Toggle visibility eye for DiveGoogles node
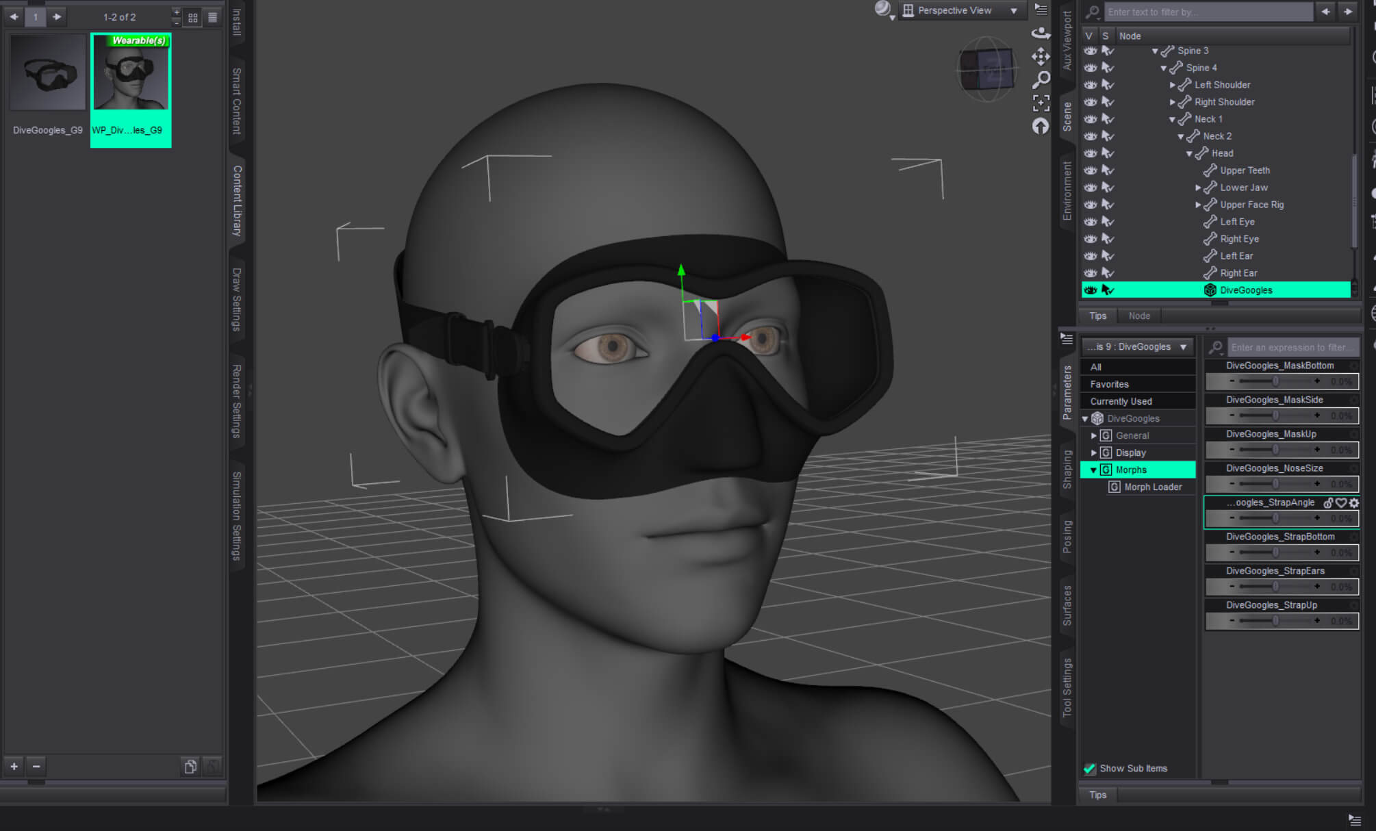 click(x=1091, y=290)
